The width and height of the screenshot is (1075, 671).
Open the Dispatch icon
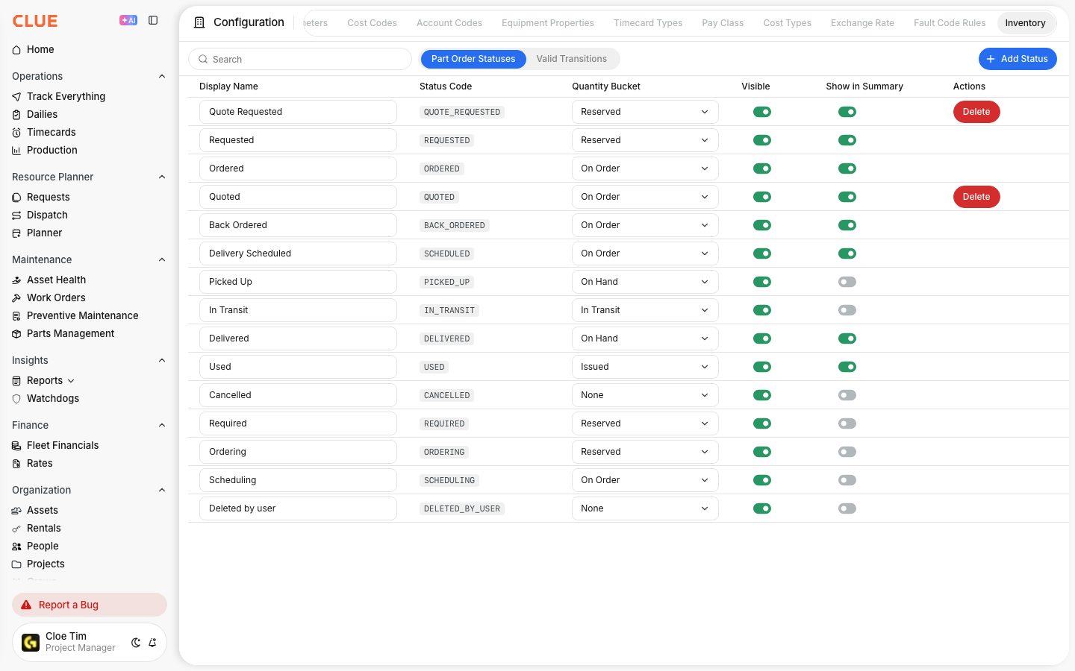(16, 215)
